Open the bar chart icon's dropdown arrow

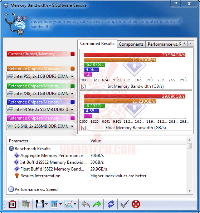click(x=60, y=204)
